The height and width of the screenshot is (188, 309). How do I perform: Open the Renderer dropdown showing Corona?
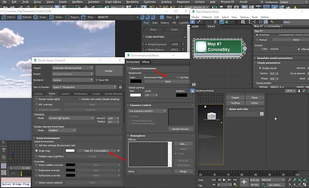[x=73, y=80]
